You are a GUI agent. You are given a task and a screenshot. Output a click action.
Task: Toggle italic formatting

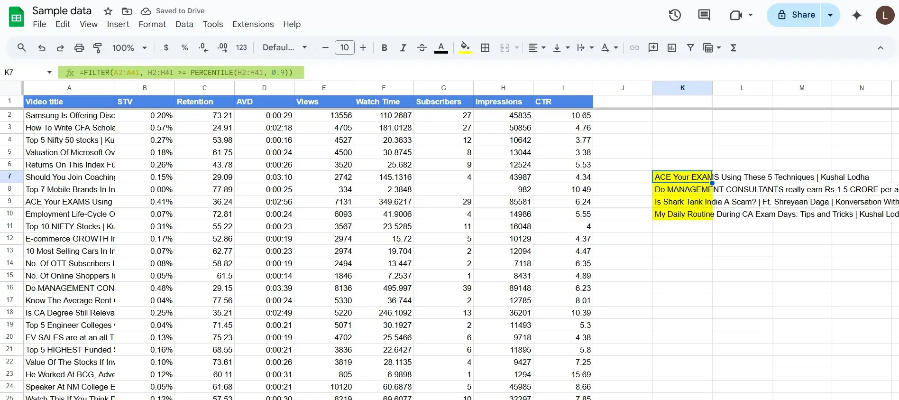click(403, 48)
